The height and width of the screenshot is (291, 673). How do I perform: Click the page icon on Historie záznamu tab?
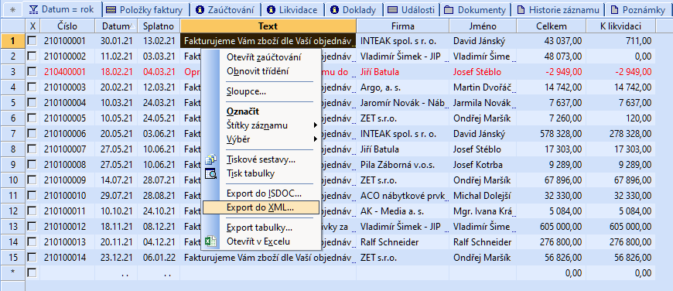pyautogui.click(x=521, y=9)
